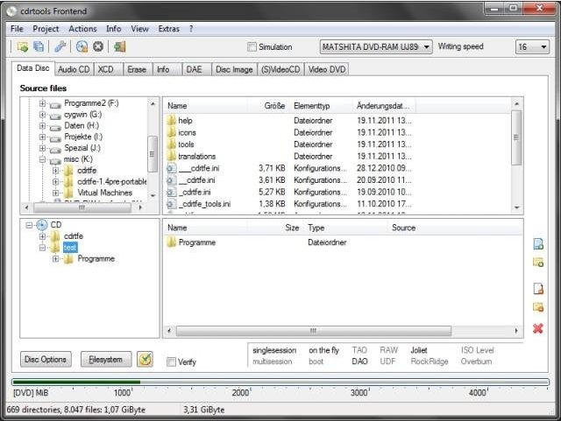
Task: Expand the Daten (H:) drive node
Action: [x=42, y=126]
